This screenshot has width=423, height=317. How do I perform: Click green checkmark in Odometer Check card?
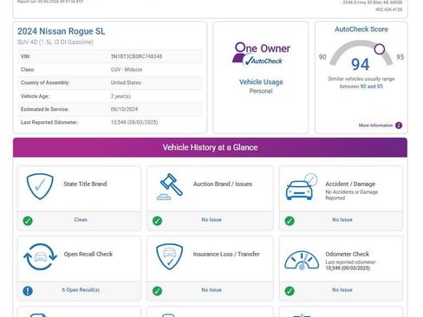coord(290,291)
